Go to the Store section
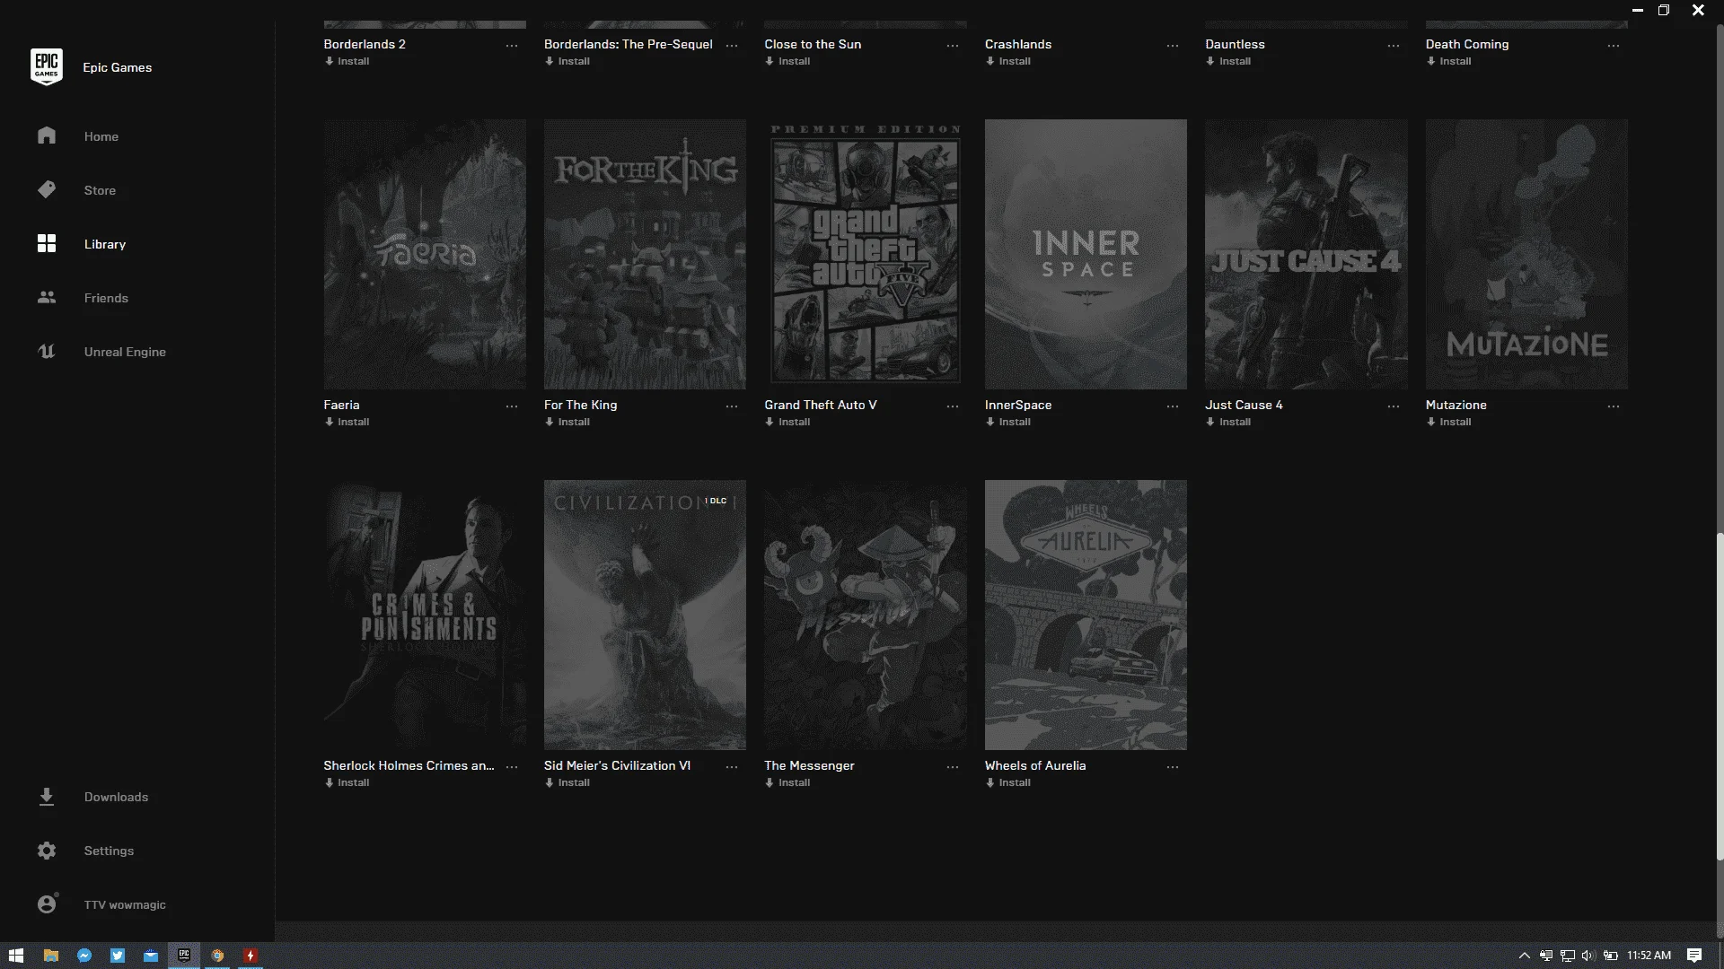 click(100, 190)
